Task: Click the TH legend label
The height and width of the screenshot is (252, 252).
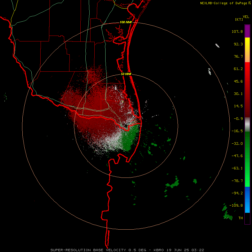Action: pyautogui.click(x=241, y=218)
